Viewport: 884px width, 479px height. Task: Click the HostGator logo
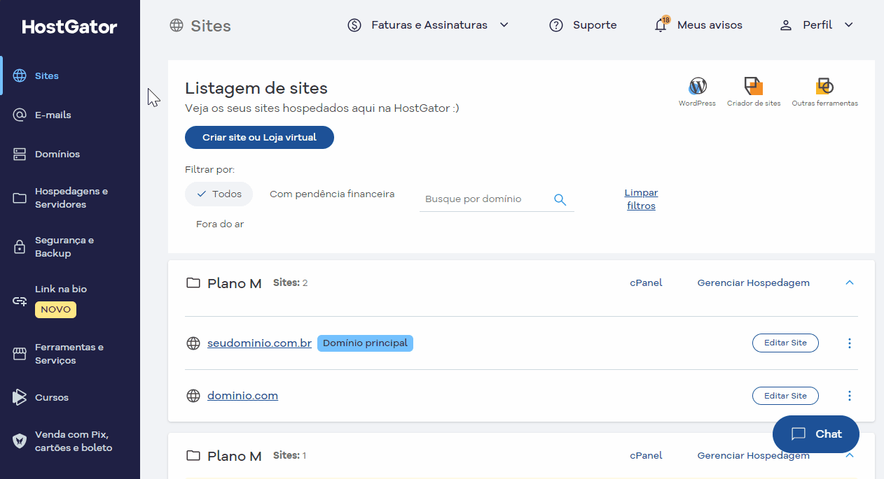[x=69, y=27]
